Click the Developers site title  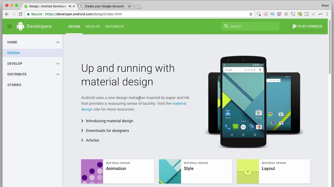[x=39, y=26]
